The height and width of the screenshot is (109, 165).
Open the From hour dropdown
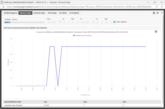66,22
